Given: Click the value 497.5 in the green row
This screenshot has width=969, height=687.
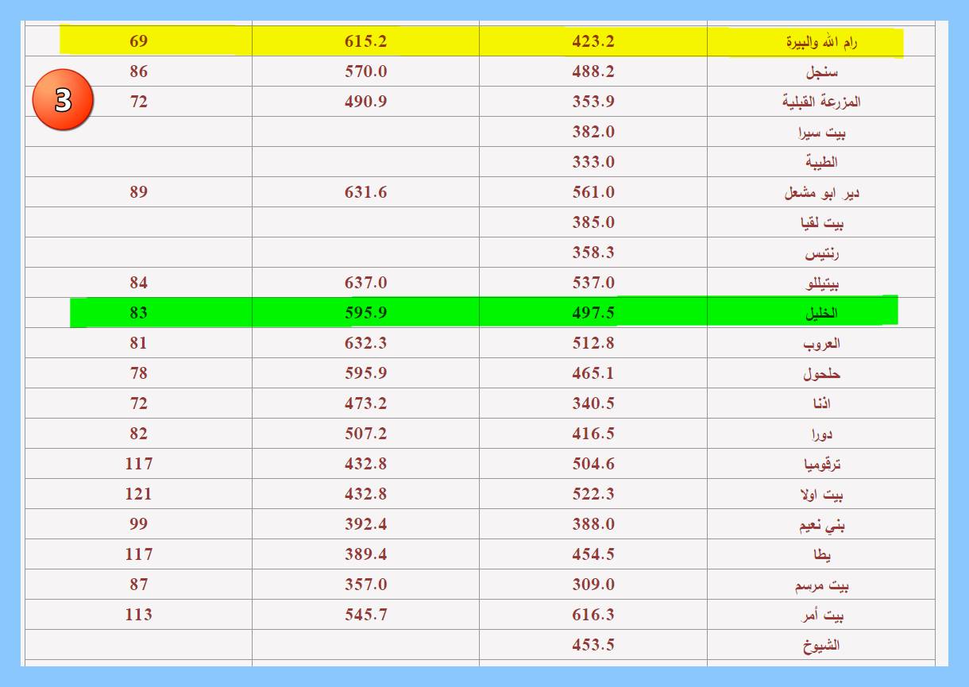Looking at the screenshot, I should [593, 313].
